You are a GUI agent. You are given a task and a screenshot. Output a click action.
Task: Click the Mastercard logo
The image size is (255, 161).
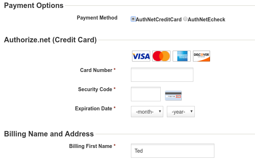161,56
